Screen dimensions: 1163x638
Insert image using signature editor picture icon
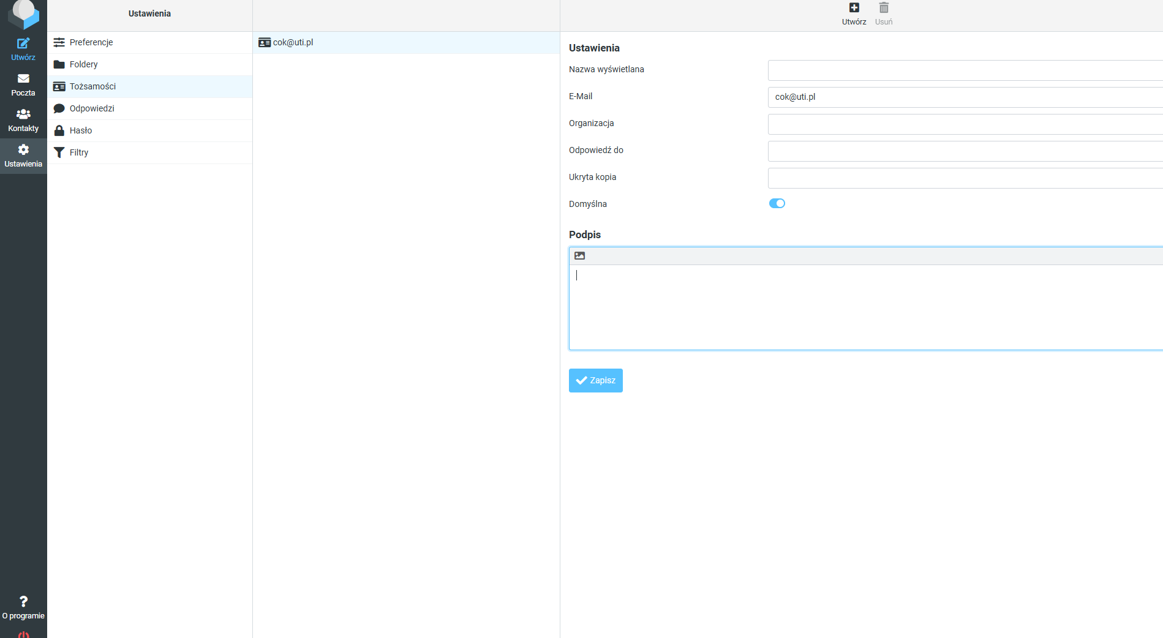(579, 256)
